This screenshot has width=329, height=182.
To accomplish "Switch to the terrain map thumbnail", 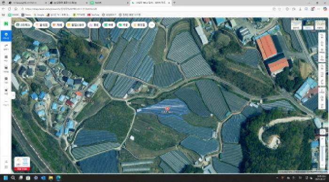I will (x=320, y=25).
